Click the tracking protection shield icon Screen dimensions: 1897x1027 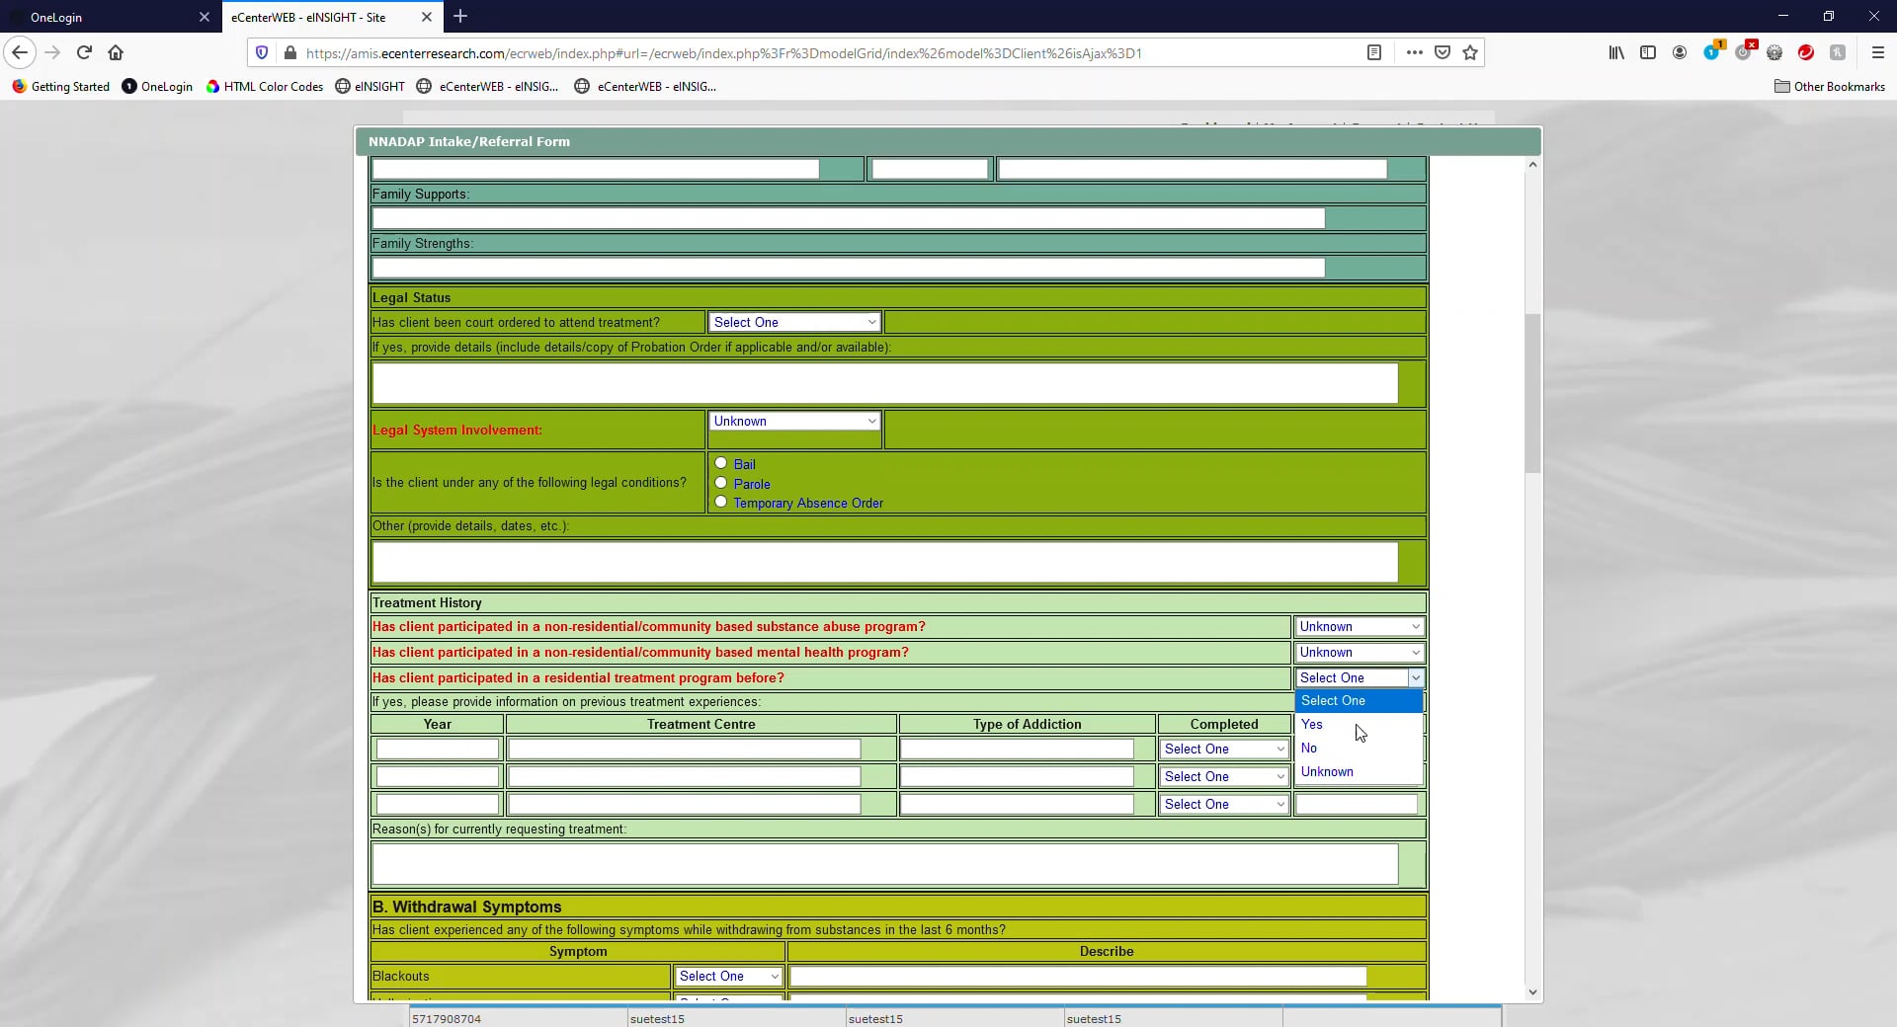coord(261,52)
